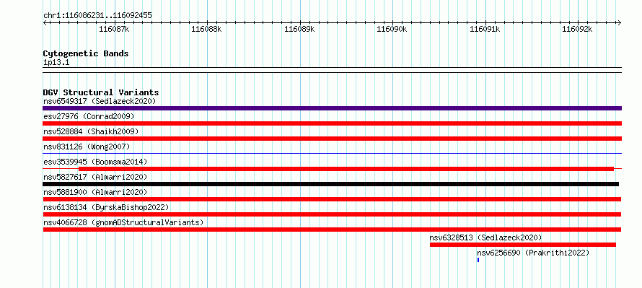The image size is (642, 288).
Task: Click the Cytogenetic Bands track title
Action: 86,53
